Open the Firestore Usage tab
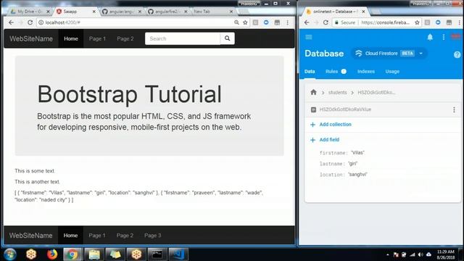Screen dimensions: 464x261 (392, 71)
